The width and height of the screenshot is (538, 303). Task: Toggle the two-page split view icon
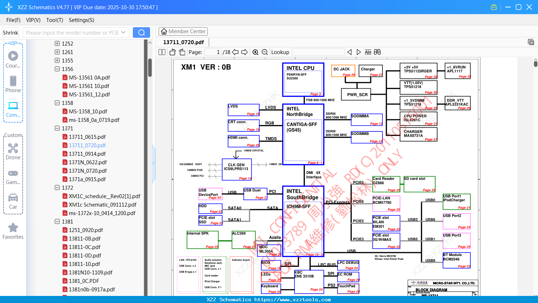(x=162, y=52)
